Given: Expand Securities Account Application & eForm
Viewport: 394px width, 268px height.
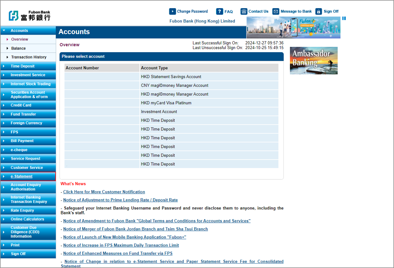Looking at the screenshot, I should point(28,95).
